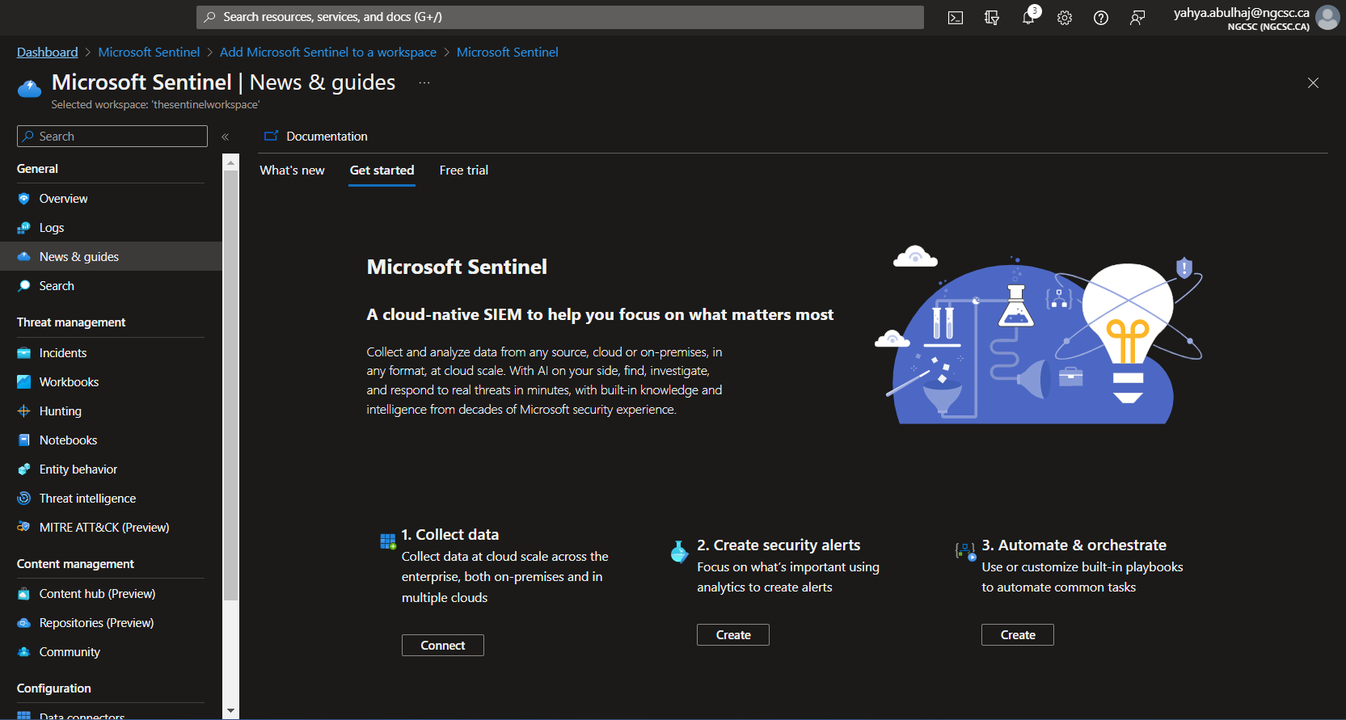Click the Incidents briefcase icon
Image resolution: width=1346 pixels, height=720 pixels.
tap(24, 353)
